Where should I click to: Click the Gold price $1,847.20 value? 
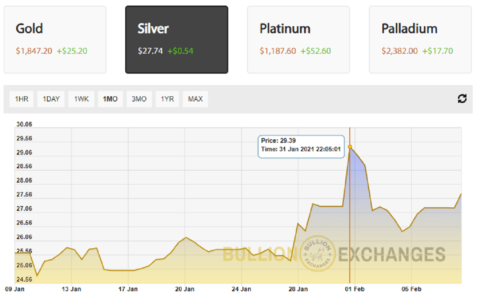tap(34, 51)
